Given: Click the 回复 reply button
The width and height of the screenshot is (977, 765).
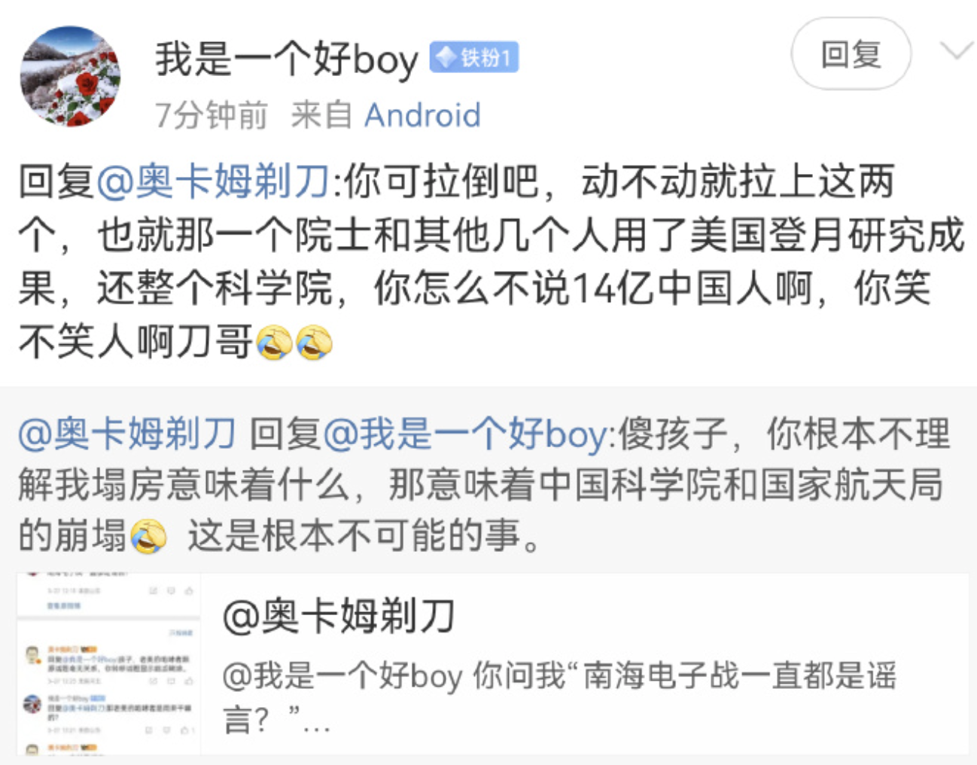Looking at the screenshot, I should click(x=851, y=54).
